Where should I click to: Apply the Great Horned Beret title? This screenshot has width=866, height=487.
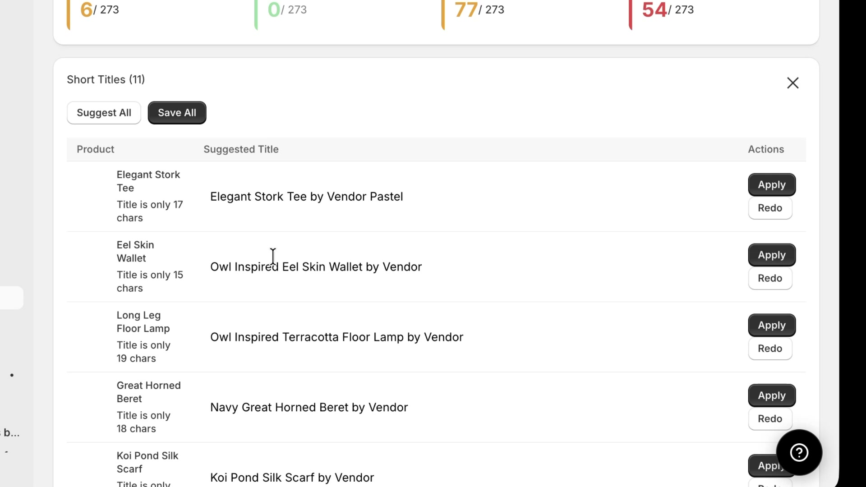tap(771, 395)
